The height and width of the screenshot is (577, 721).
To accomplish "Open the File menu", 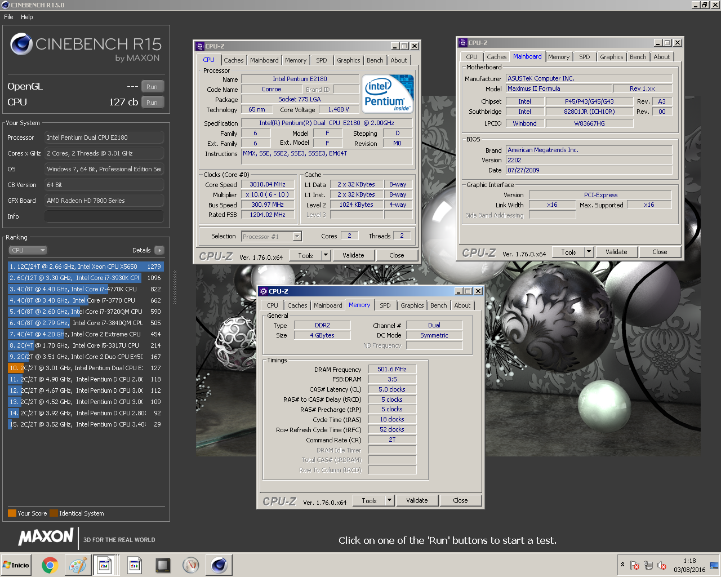I will point(8,17).
